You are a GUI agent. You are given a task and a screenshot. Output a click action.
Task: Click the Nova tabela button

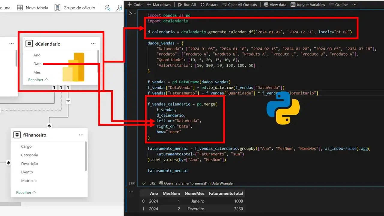pyautogui.click(x=32, y=8)
